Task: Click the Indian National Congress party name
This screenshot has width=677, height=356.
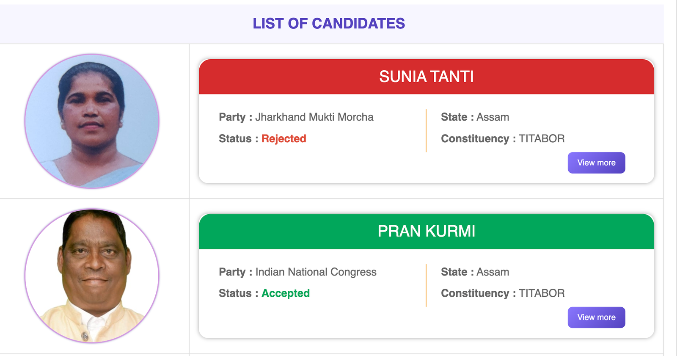Action: click(x=316, y=272)
